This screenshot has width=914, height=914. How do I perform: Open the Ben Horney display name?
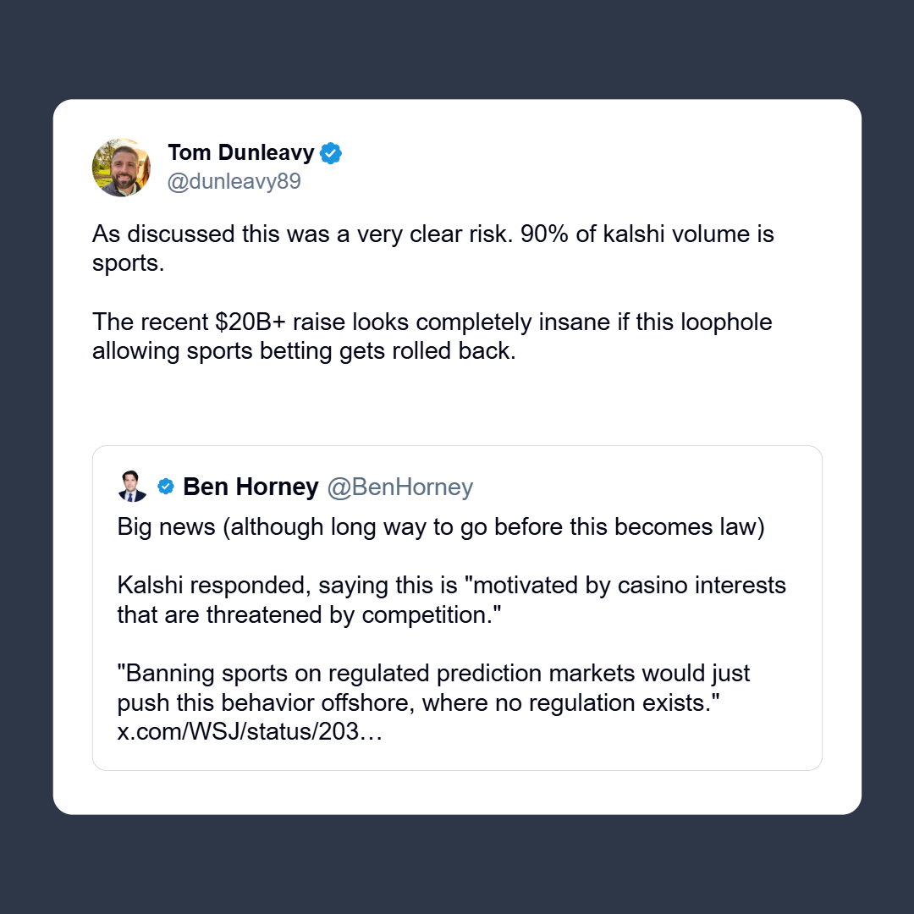coord(251,487)
